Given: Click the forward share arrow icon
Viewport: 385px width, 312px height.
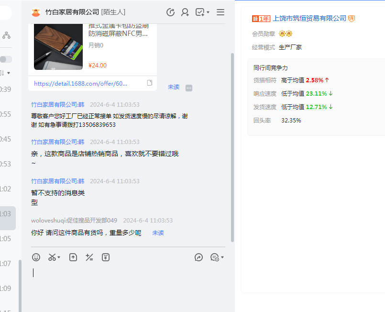Looking at the screenshot, I should (198, 257).
